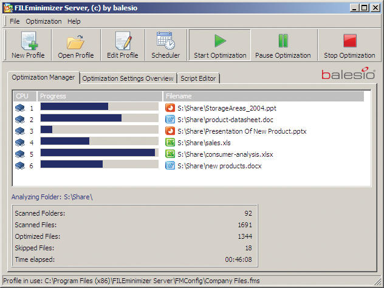Screen dimensions: 384x288
Task: Click the CPU 5 chip icon
Action: click(x=20, y=154)
